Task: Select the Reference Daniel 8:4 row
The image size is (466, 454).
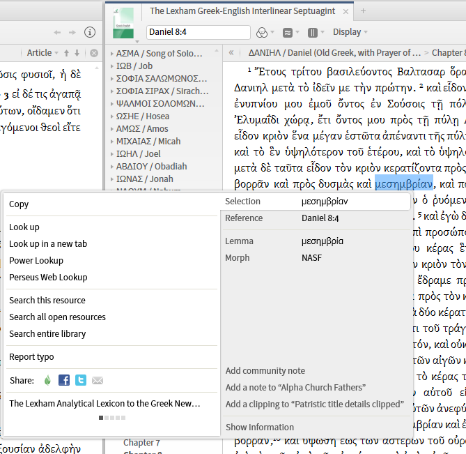Action: click(316, 218)
